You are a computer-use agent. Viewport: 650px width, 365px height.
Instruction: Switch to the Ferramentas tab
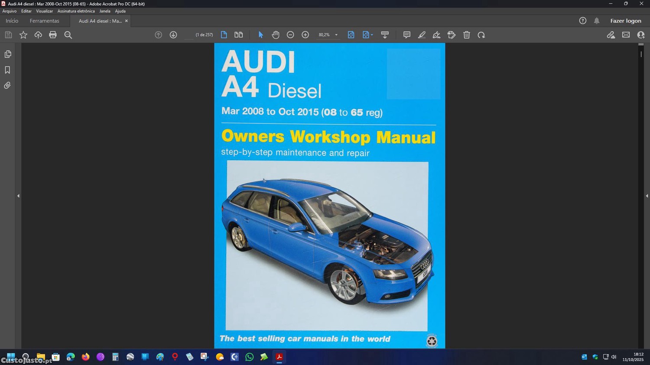[x=44, y=21]
